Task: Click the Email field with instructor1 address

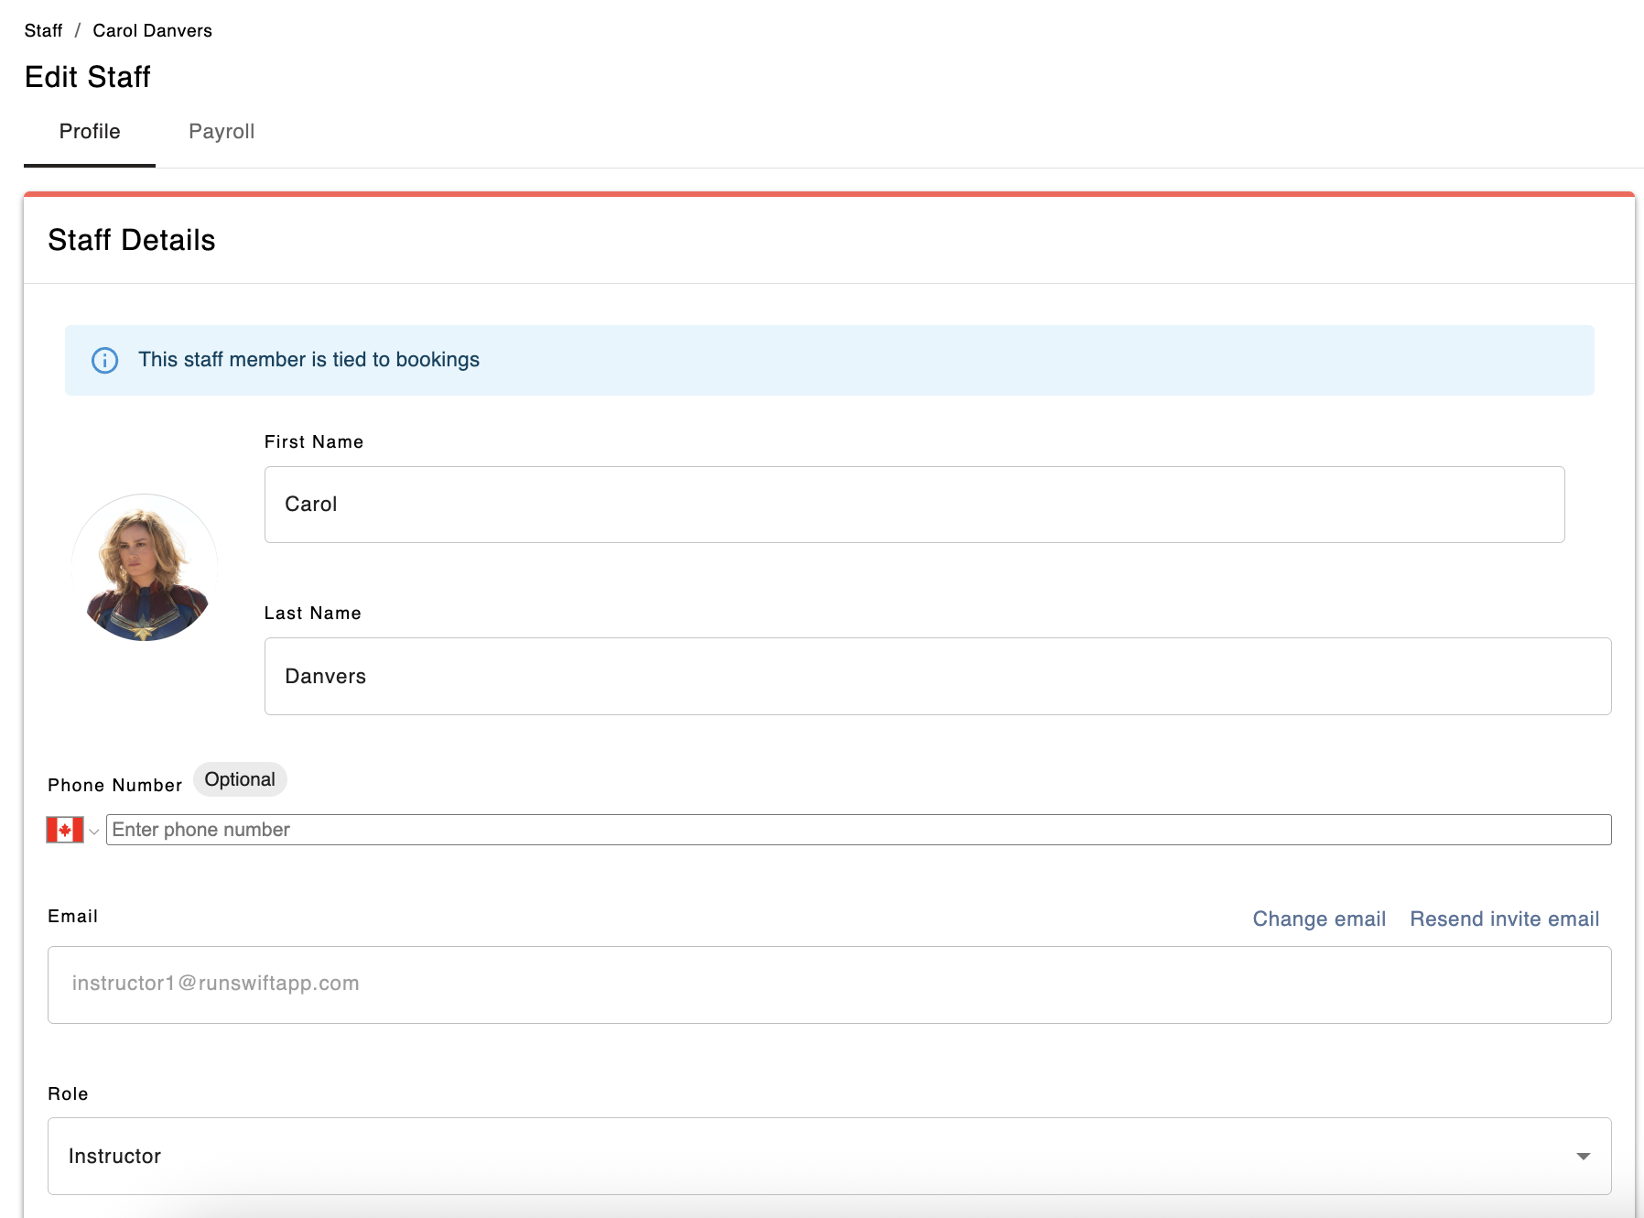Action: pos(829,984)
